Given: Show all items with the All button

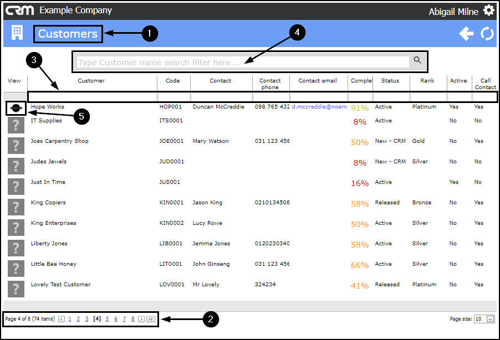Looking at the screenshot, I should coord(151,319).
